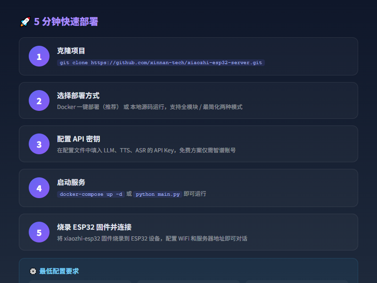Click the step 5 number circle

(39, 232)
